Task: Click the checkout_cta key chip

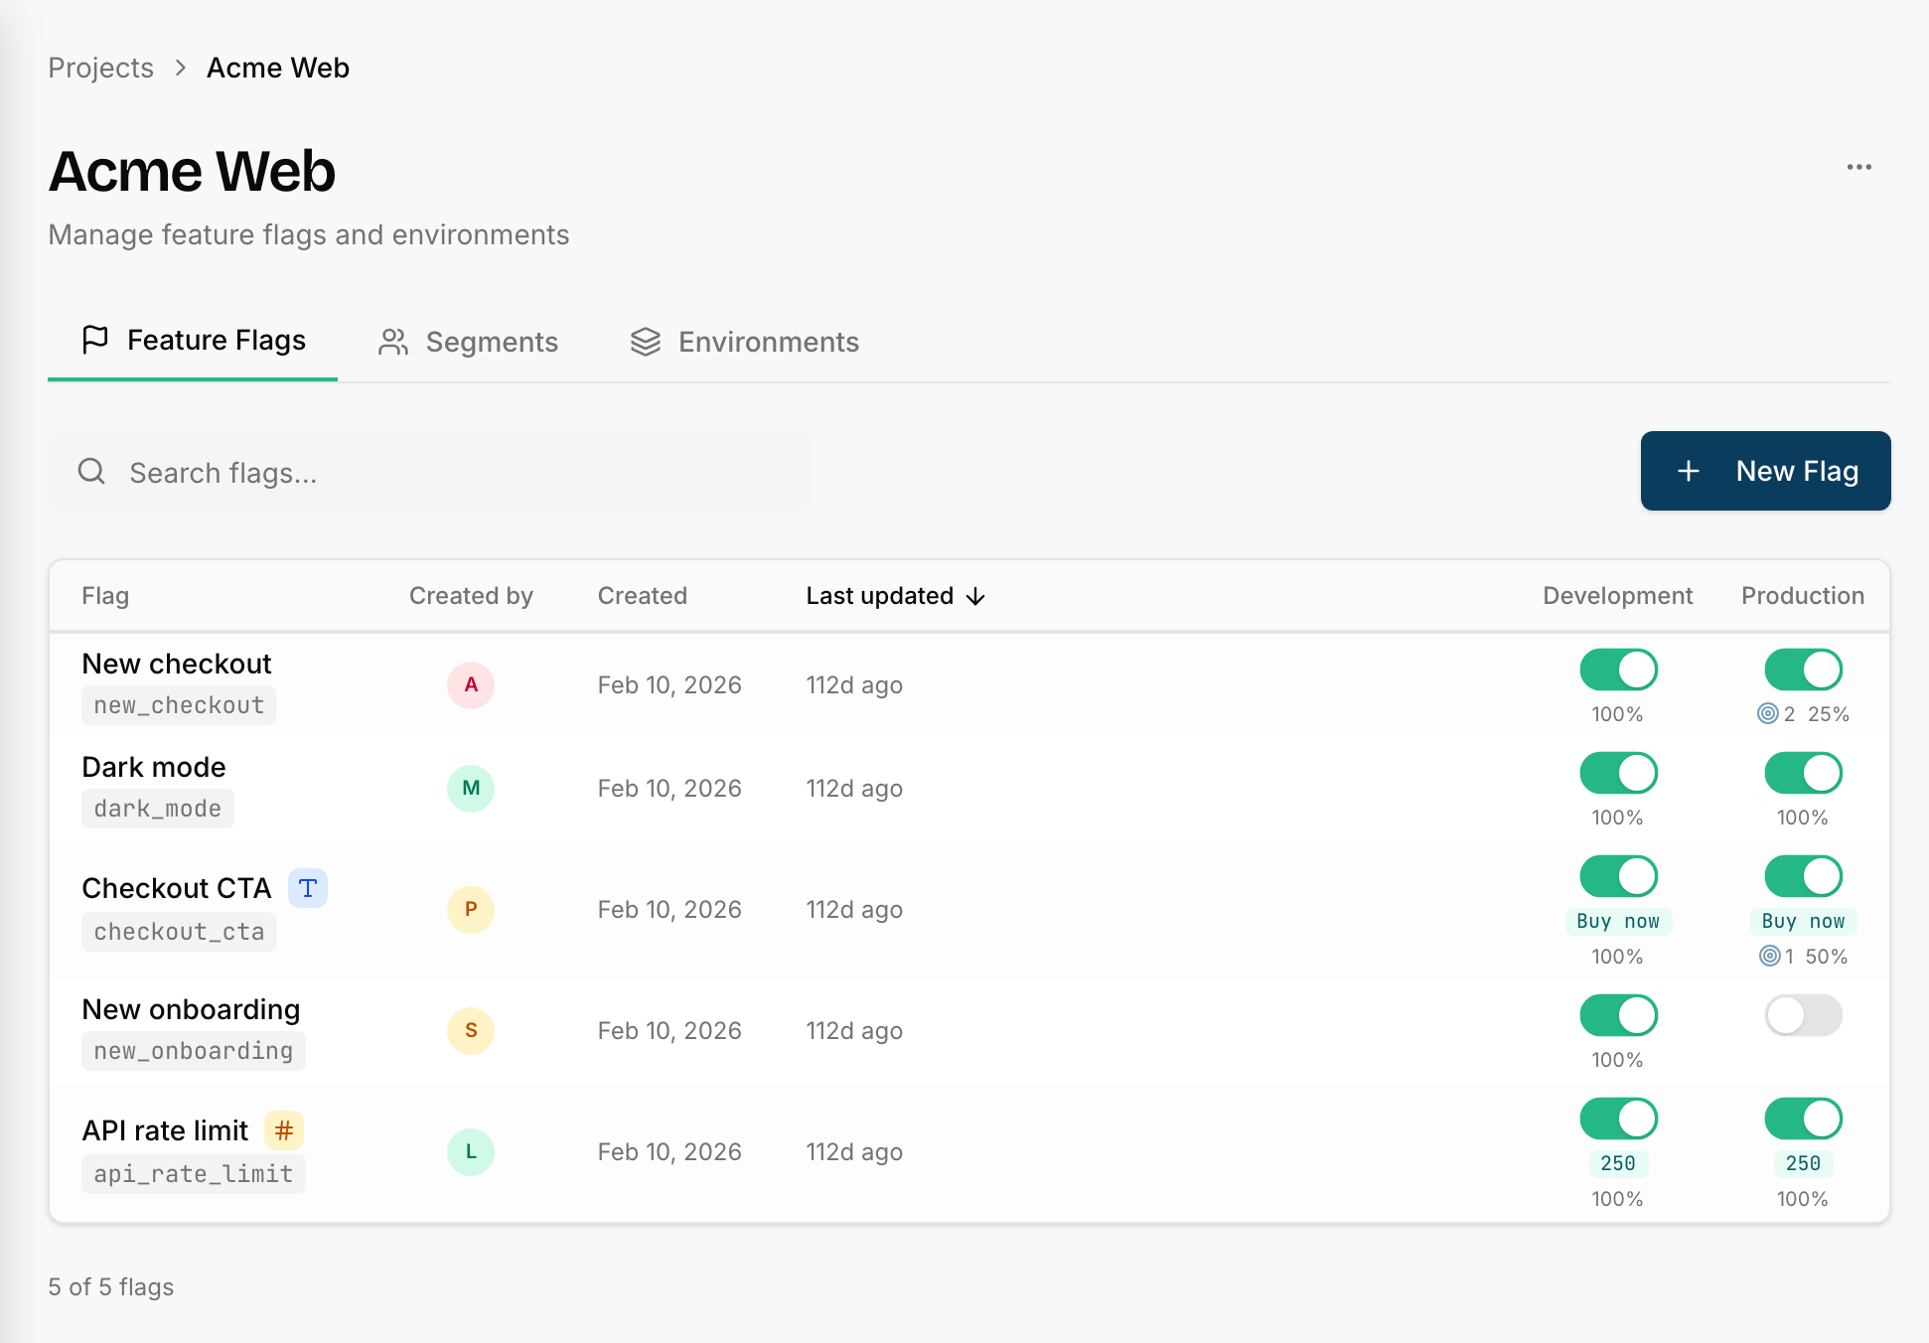Action: pyautogui.click(x=179, y=932)
